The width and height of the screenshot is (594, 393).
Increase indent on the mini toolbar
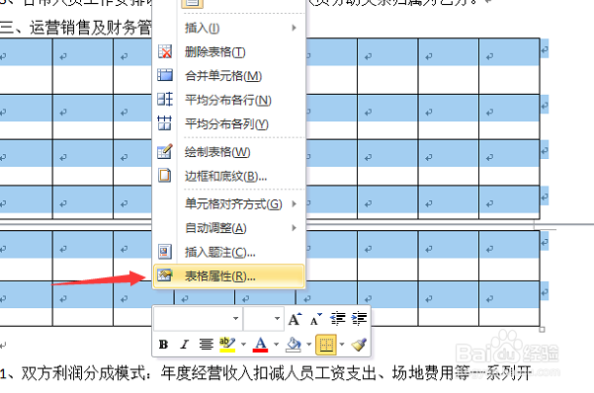pos(359,319)
